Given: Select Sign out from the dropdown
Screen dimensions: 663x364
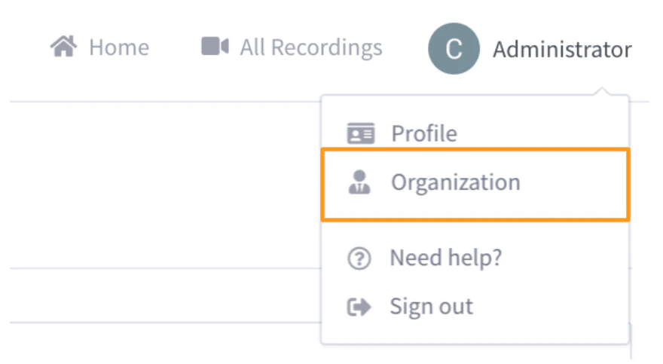Looking at the screenshot, I should click(431, 307).
